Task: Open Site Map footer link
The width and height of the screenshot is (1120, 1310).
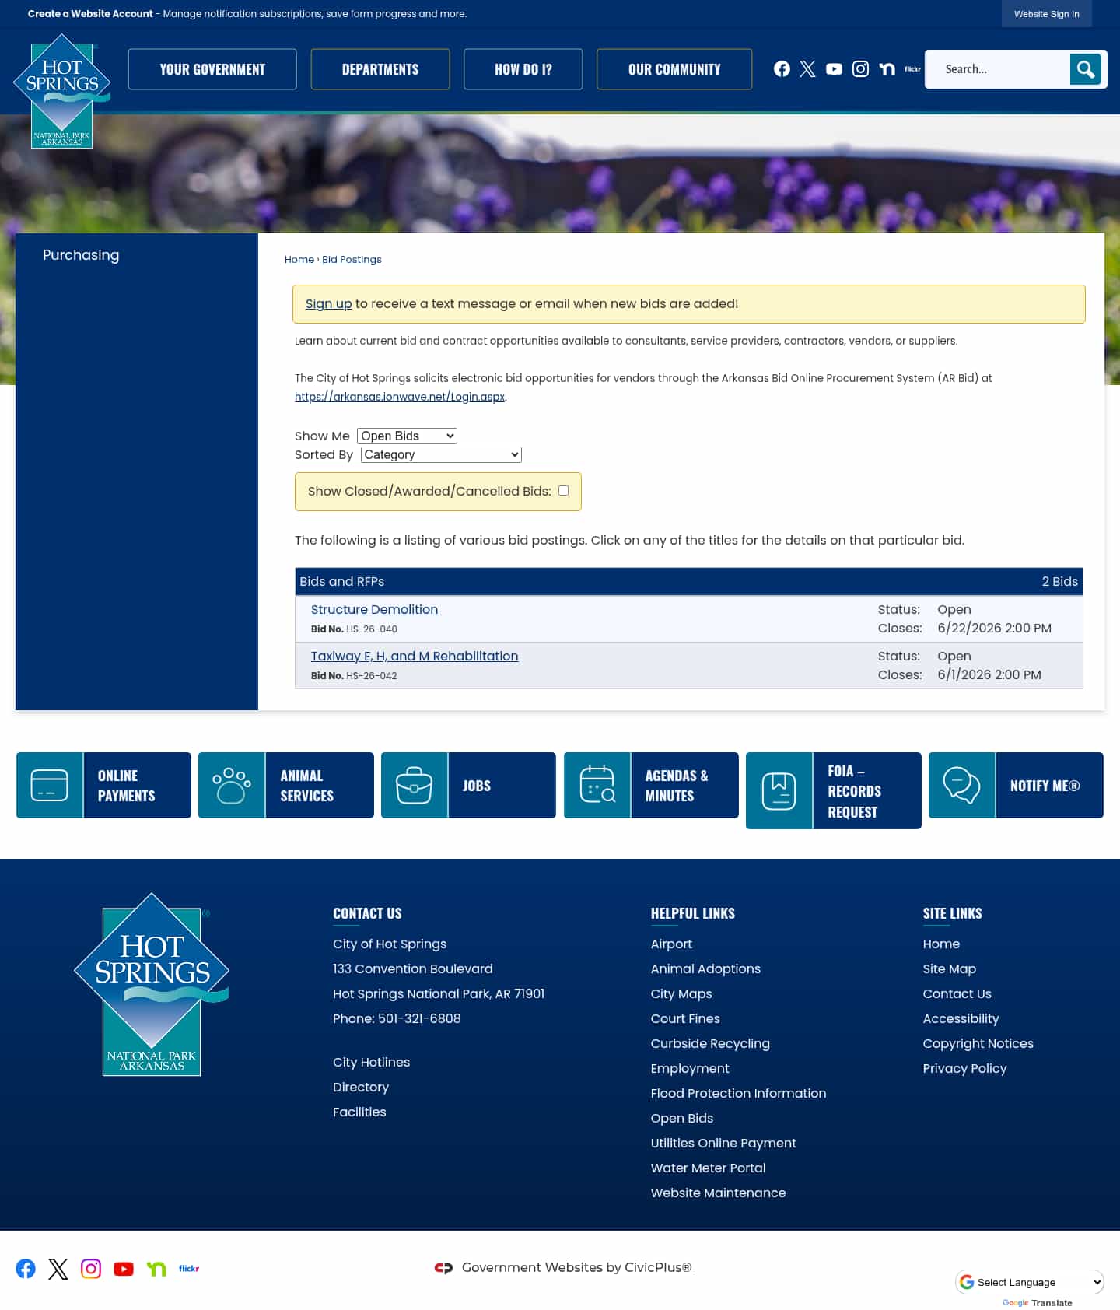Action: click(949, 969)
